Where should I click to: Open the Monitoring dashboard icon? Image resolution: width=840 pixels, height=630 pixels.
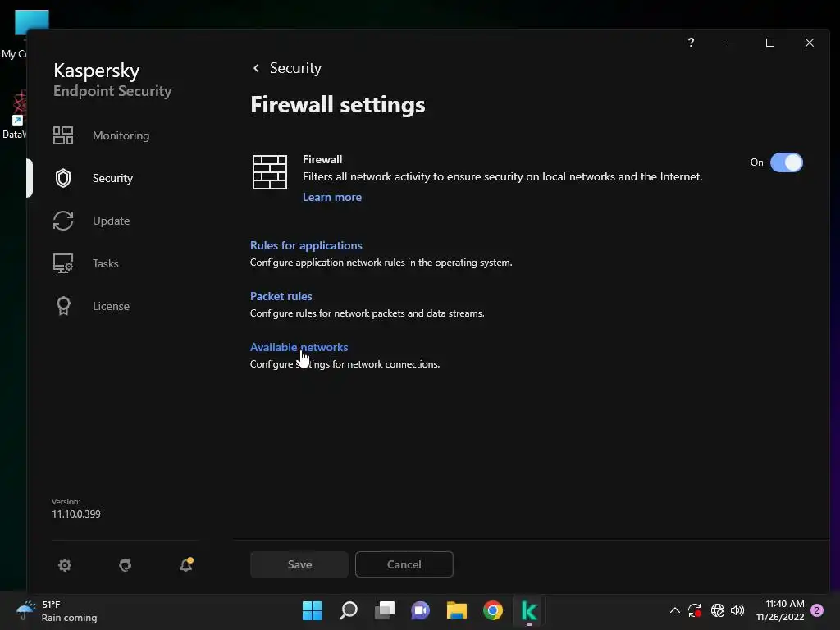[63, 135]
